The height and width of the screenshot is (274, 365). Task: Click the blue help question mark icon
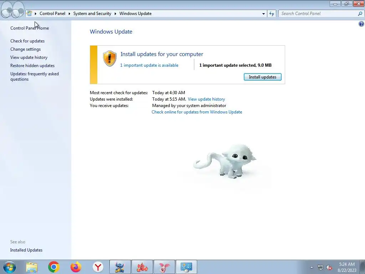pos(361,24)
